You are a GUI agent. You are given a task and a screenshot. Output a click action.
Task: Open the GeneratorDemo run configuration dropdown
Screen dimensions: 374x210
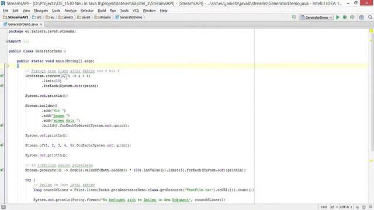[316, 17]
